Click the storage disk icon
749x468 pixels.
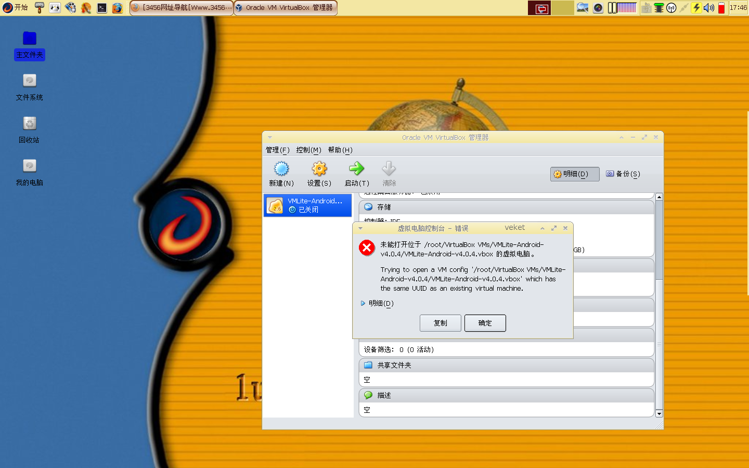click(x=368, y=207)
